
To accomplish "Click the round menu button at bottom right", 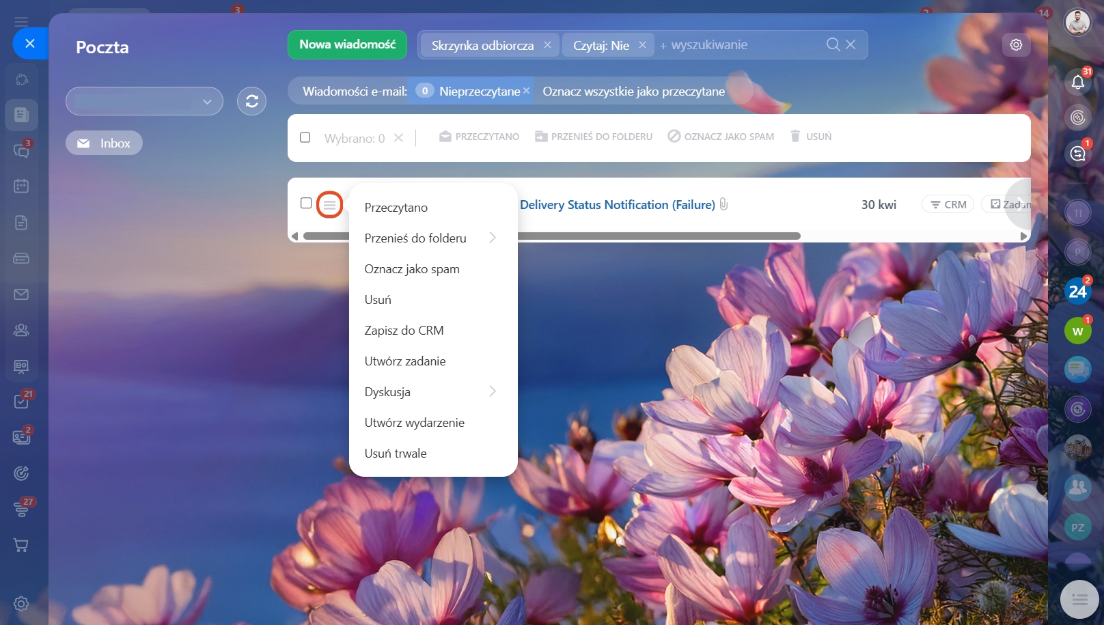I will [1079, 599].
